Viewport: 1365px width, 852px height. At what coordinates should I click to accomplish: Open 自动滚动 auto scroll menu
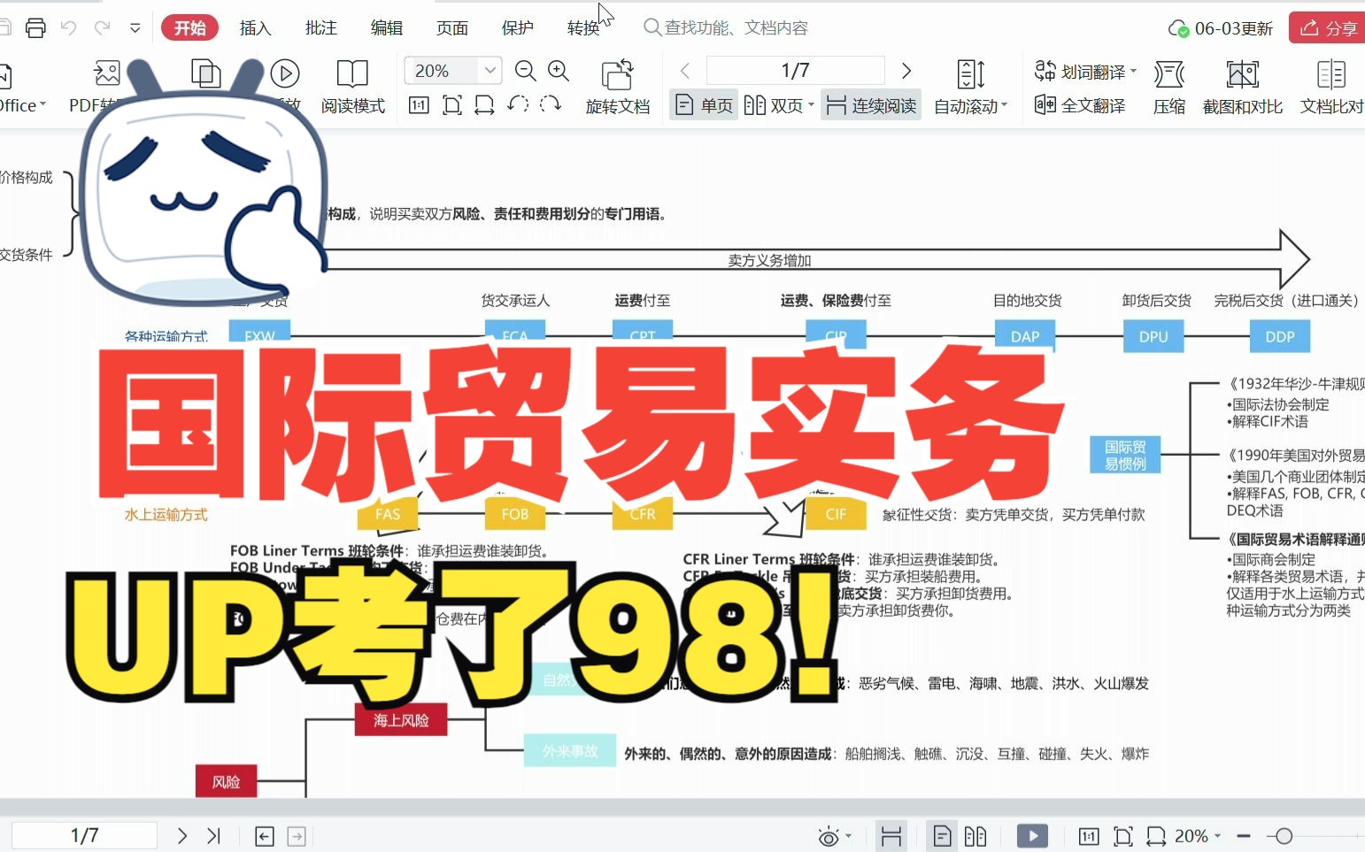pyautogui.click(x=970, y=87)
